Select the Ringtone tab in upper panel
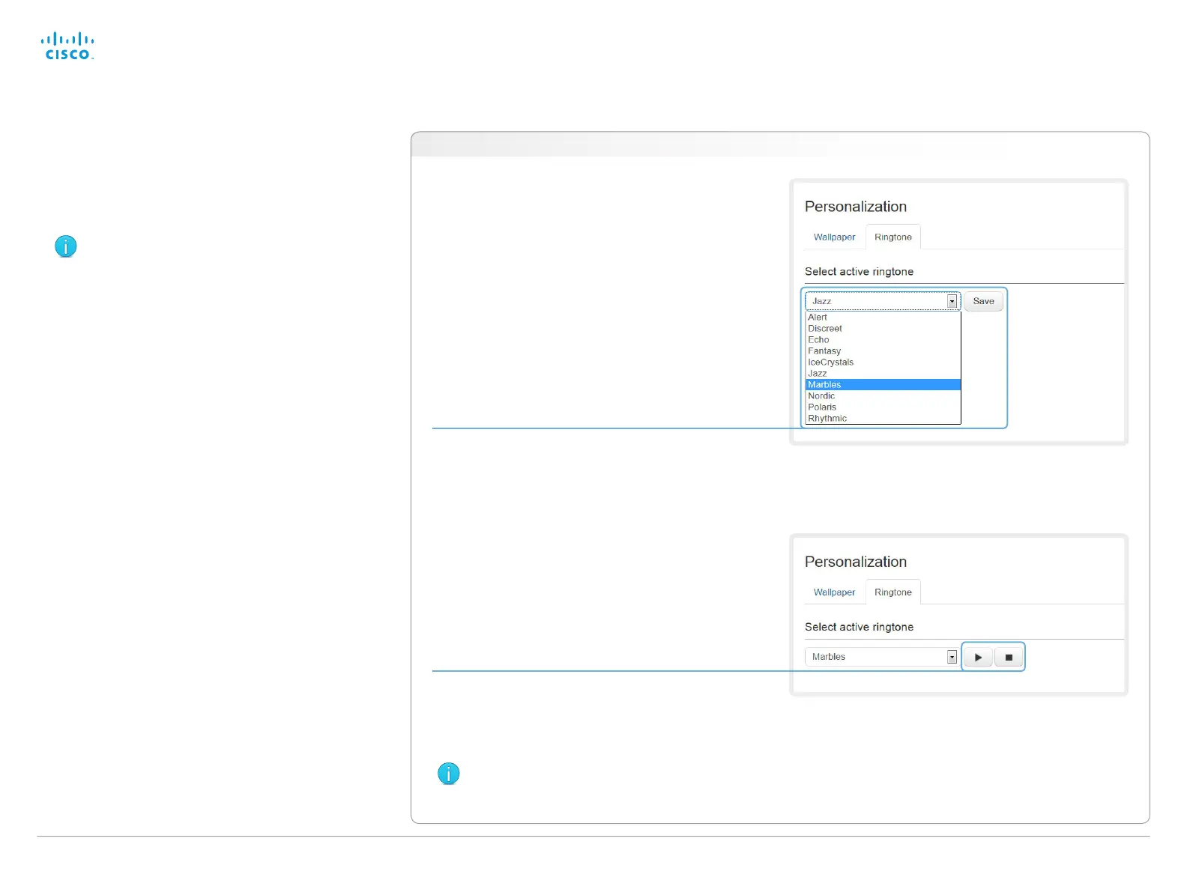 (x=893, y=237)
